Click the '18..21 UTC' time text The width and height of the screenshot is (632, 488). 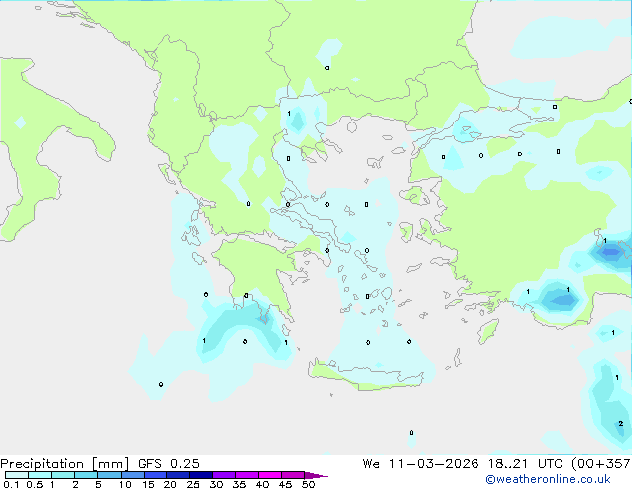click(527, 464)
